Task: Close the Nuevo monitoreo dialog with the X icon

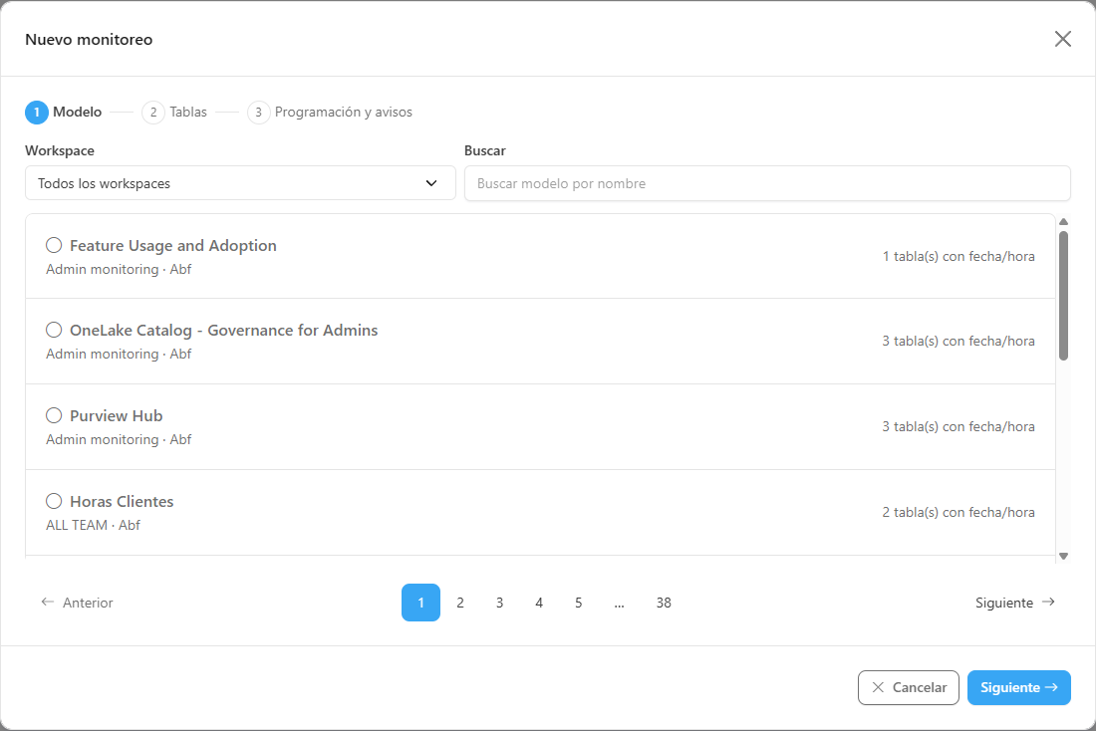Action: tap(1062, 39)
